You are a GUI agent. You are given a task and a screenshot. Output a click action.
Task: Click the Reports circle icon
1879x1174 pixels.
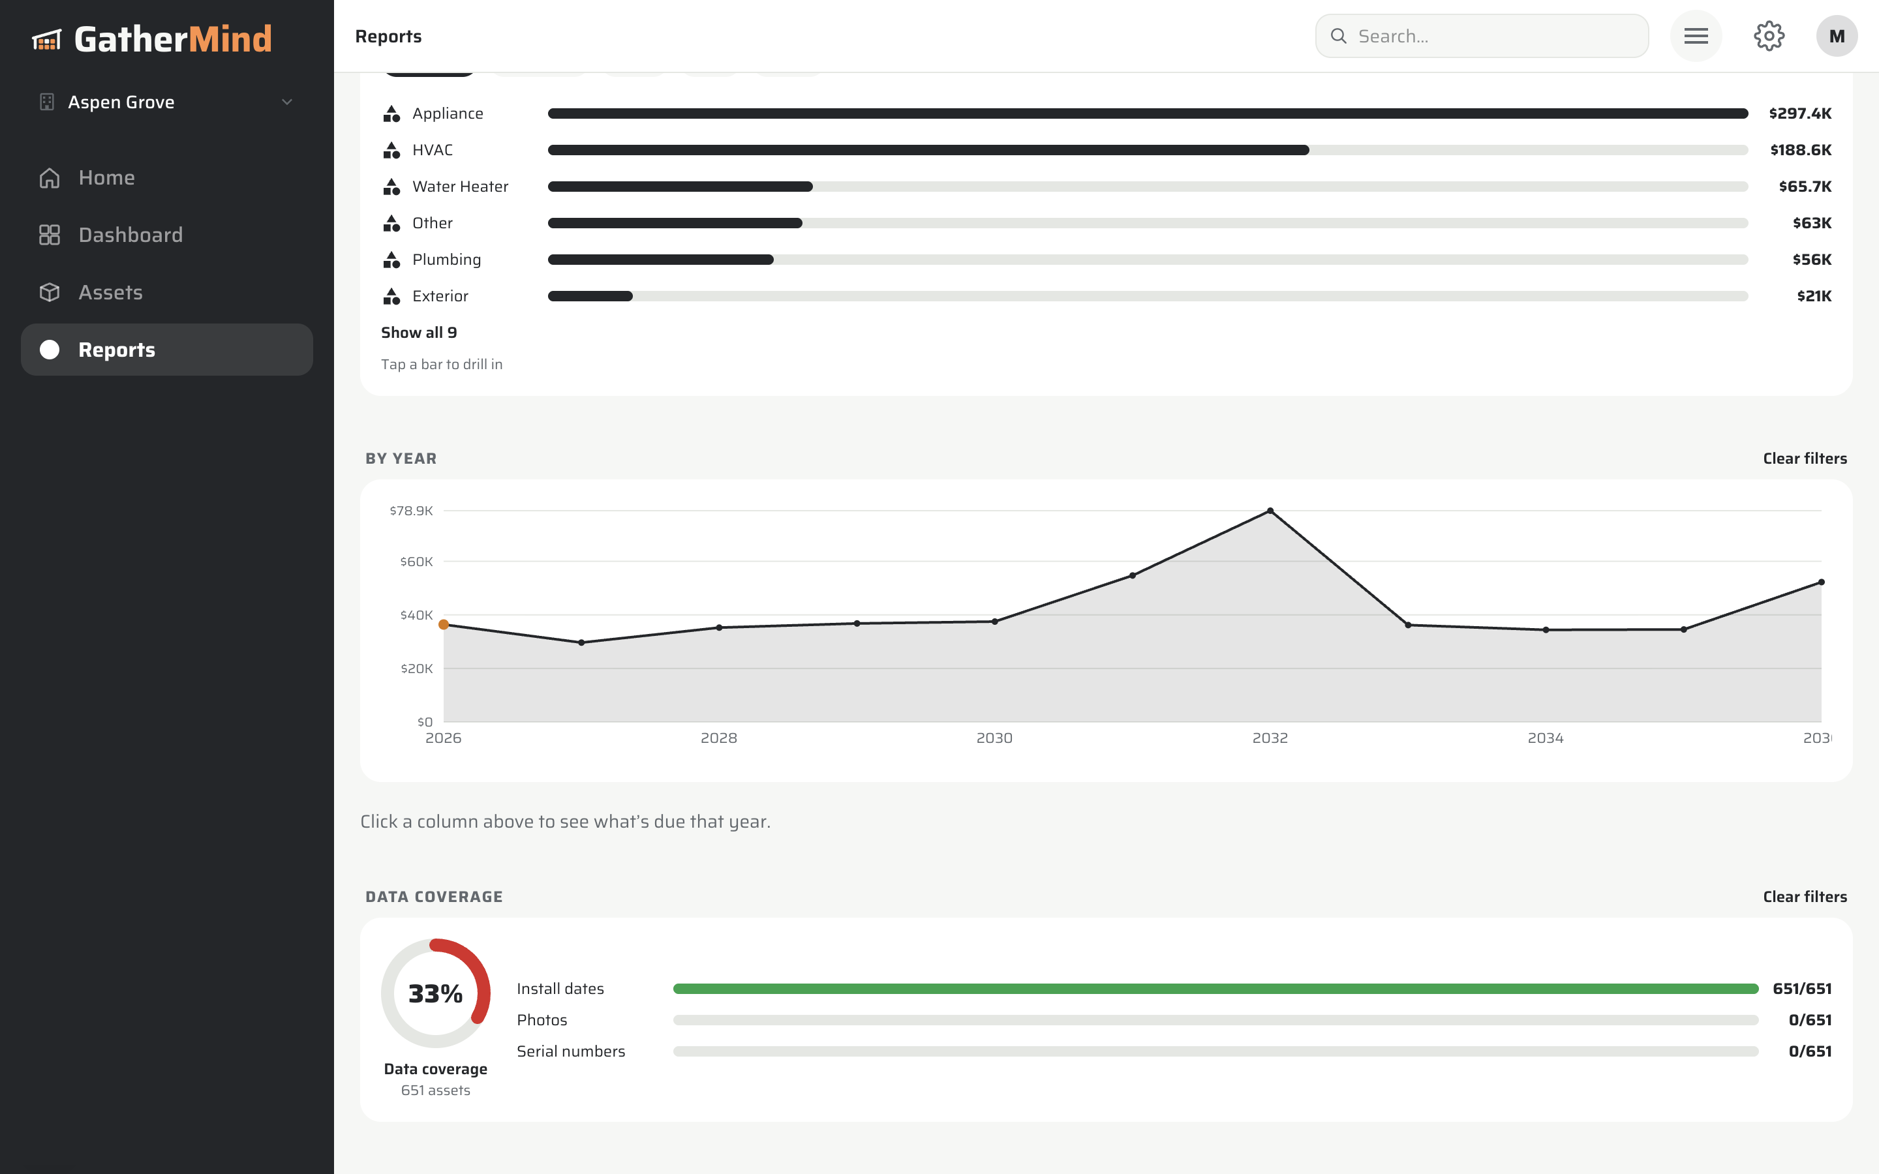coord(50,350)
